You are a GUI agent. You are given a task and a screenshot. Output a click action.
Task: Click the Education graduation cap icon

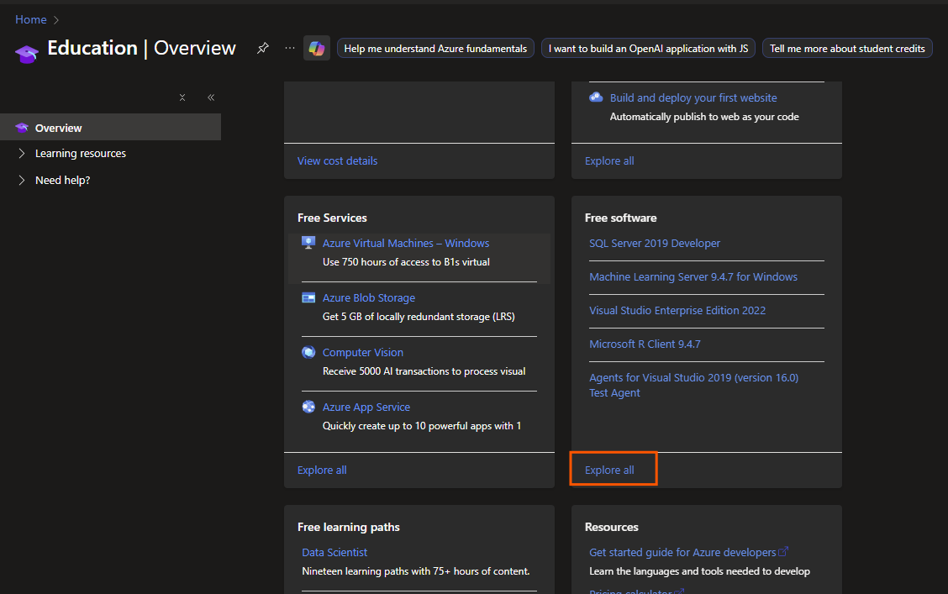pyautogui.click(x=27, y=55)
